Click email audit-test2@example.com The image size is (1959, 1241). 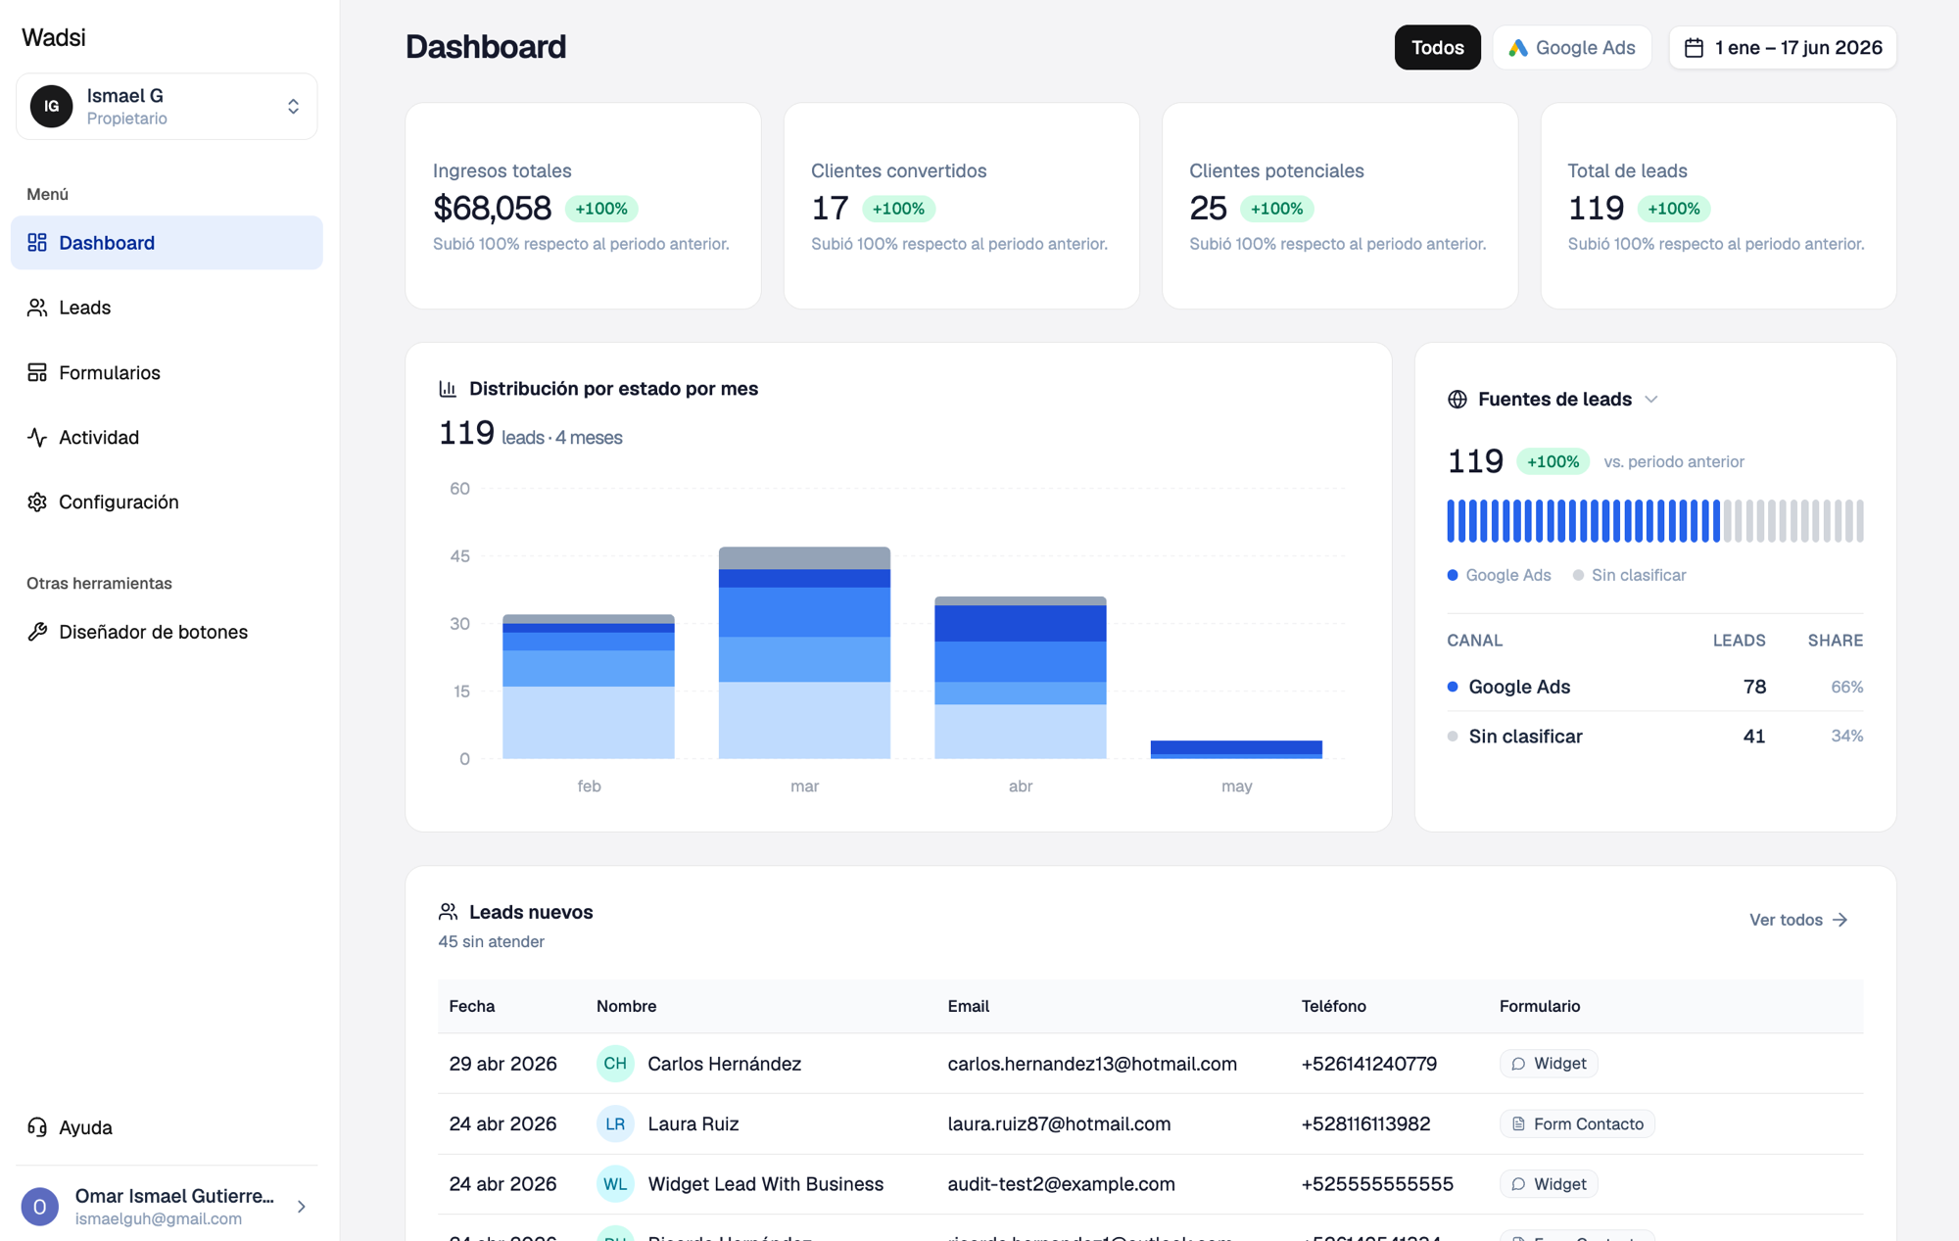point(1061,1184)
